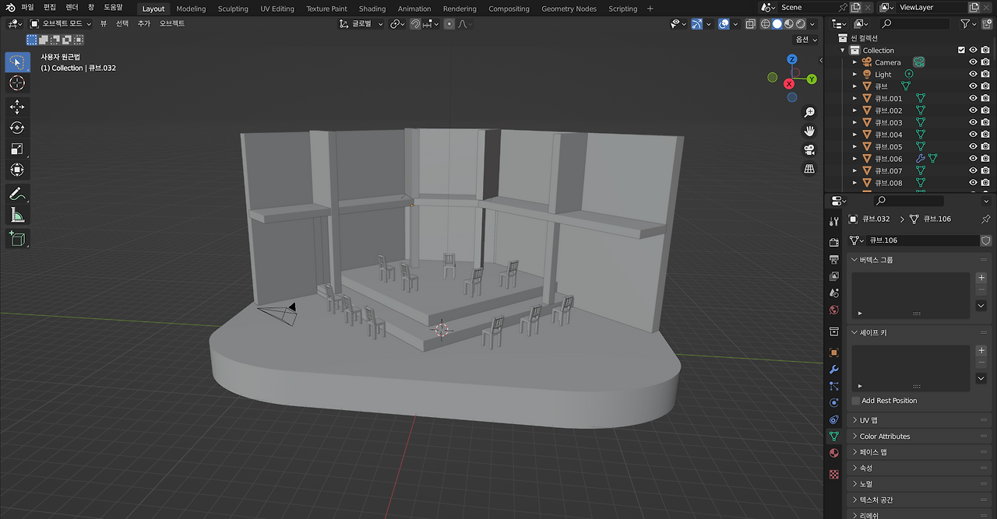This screenshot has width=997, height=519.
Task: Toggle visibility of the Light object
Action: [973, 75]
